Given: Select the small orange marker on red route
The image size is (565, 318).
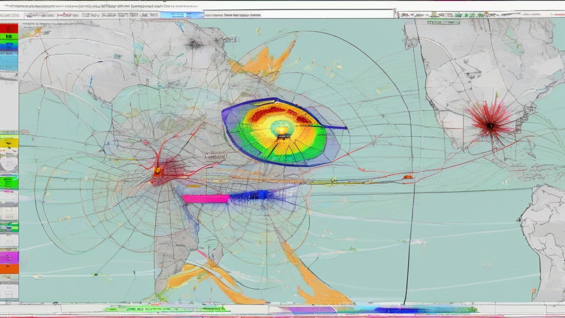Looking at the screenshot, I should point(408,177).
